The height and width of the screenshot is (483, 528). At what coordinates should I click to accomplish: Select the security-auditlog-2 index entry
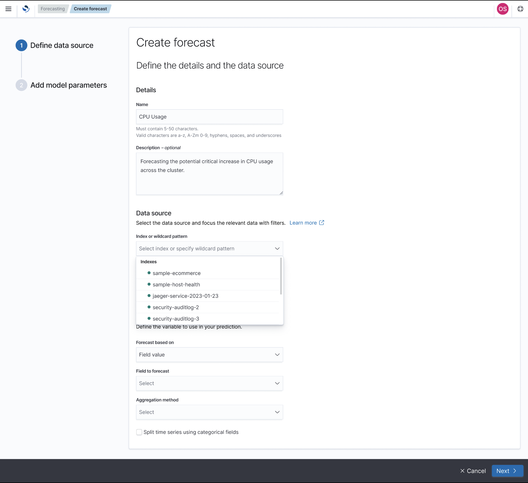click(x=176, y=307)
